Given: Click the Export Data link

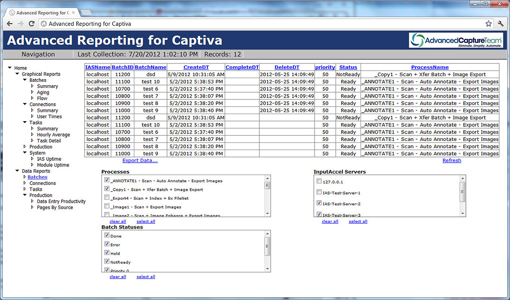Looking at the screenshot, I should 140,160.
